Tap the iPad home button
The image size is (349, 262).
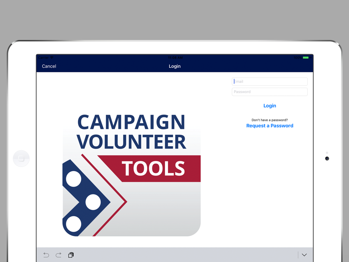(x=21, y=158)
